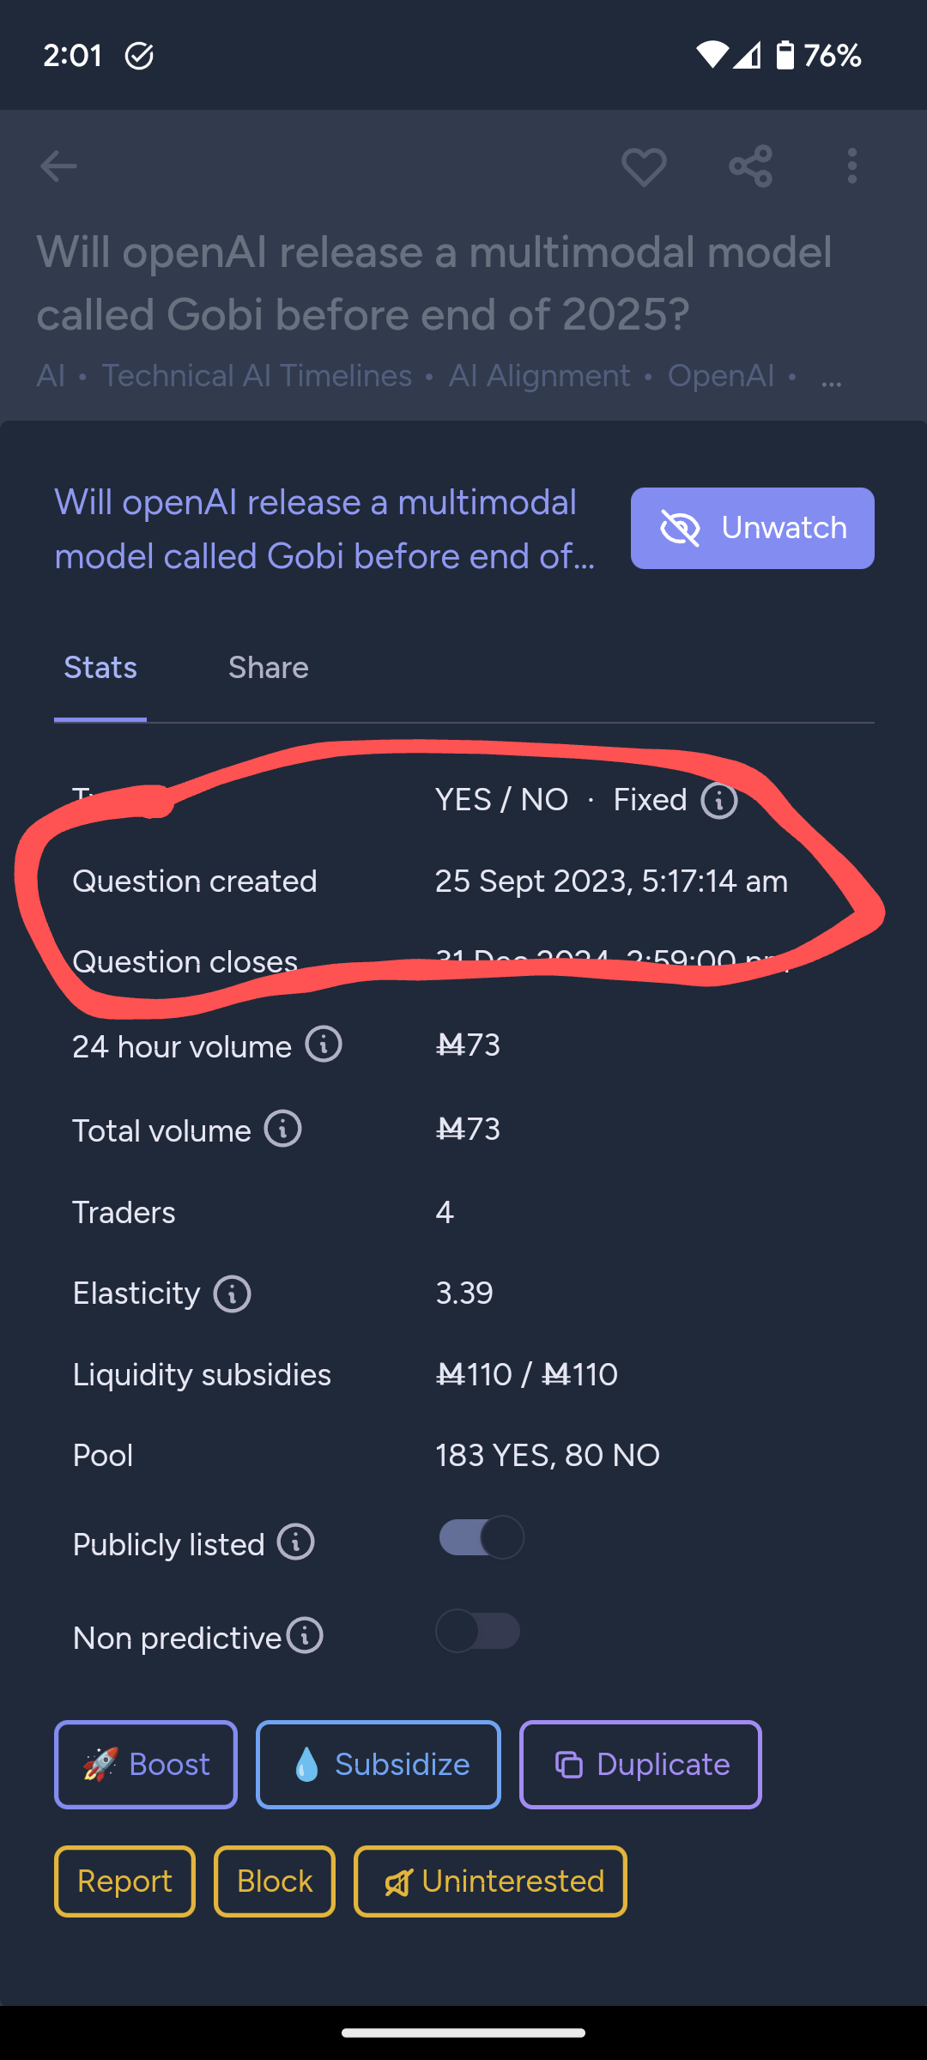The height and width of the screenshot is (2060, 927).
Task: Open the question title link
Action: click(325, 529)
